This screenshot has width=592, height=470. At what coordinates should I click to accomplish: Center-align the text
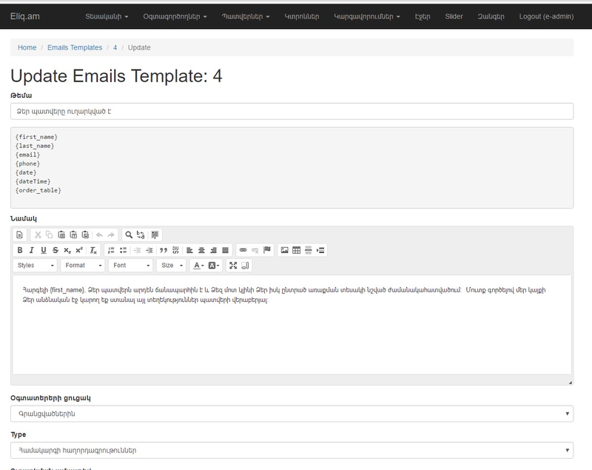pos(201,250)
